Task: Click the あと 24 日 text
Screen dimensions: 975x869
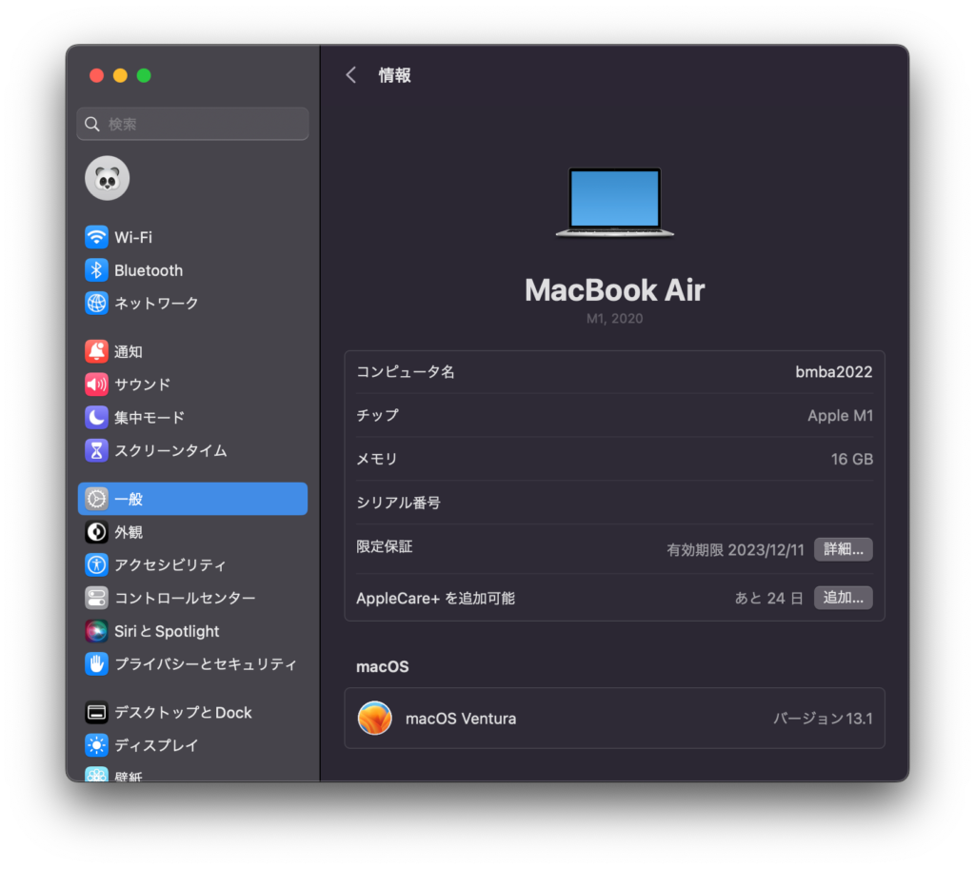Action: click(x=768, y=599)
